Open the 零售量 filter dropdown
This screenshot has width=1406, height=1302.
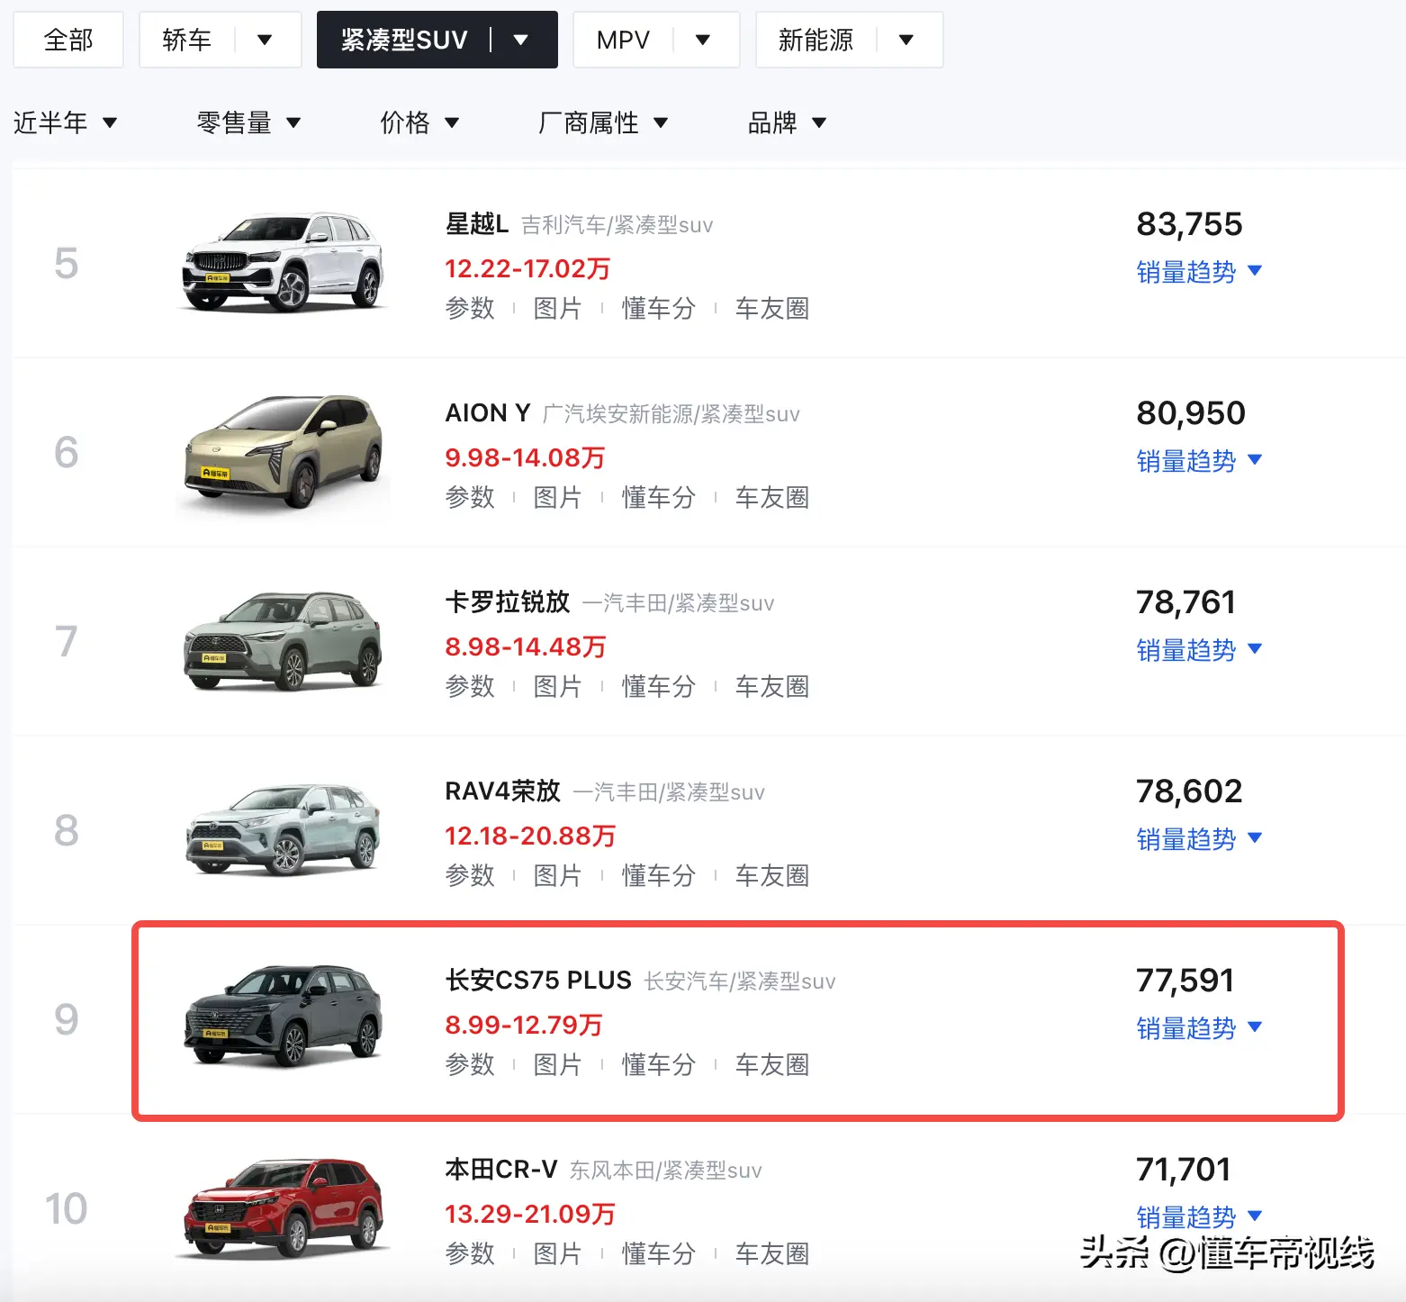(x=248, y=122)
